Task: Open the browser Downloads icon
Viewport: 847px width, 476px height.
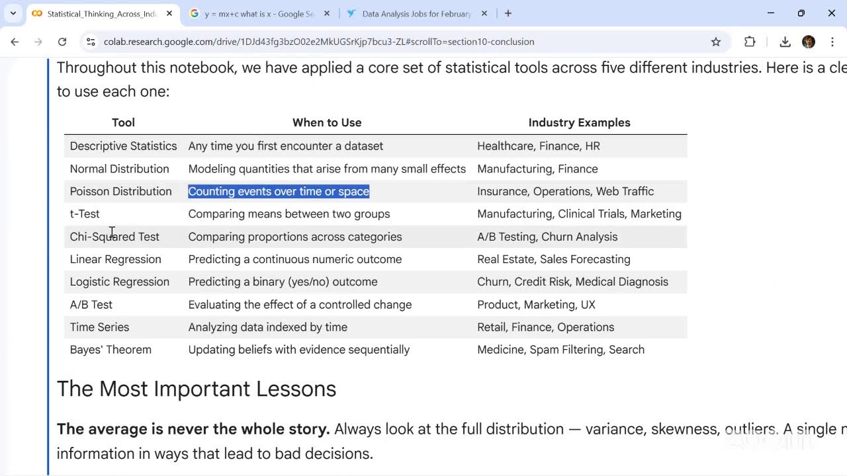Action: tap(785, 42)
